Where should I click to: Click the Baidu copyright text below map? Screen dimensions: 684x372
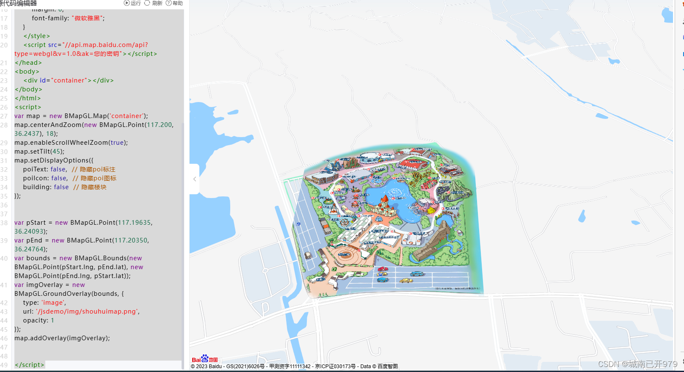pos(294,366)
